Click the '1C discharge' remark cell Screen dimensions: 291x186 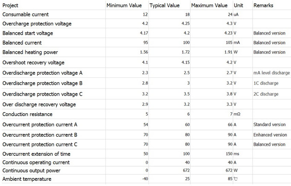coord(266,83)
